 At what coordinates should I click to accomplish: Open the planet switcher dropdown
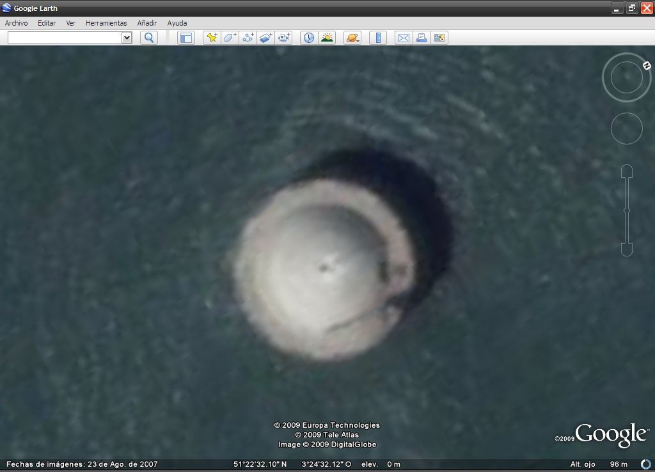click(x=352, y=38)
